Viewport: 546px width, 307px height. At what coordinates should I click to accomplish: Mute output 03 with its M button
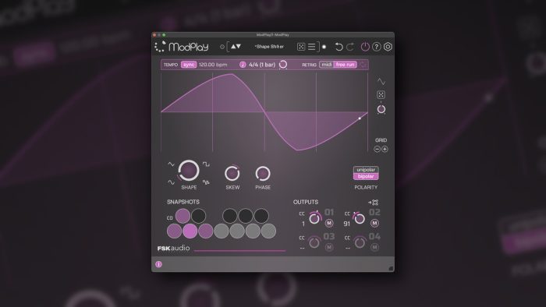(x=329, y=247)
